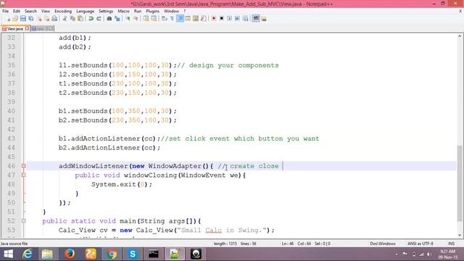Viewport: 464px width, 261px height.
Task: Toggle macro recording red dot
Action: (x=214, y=19)
